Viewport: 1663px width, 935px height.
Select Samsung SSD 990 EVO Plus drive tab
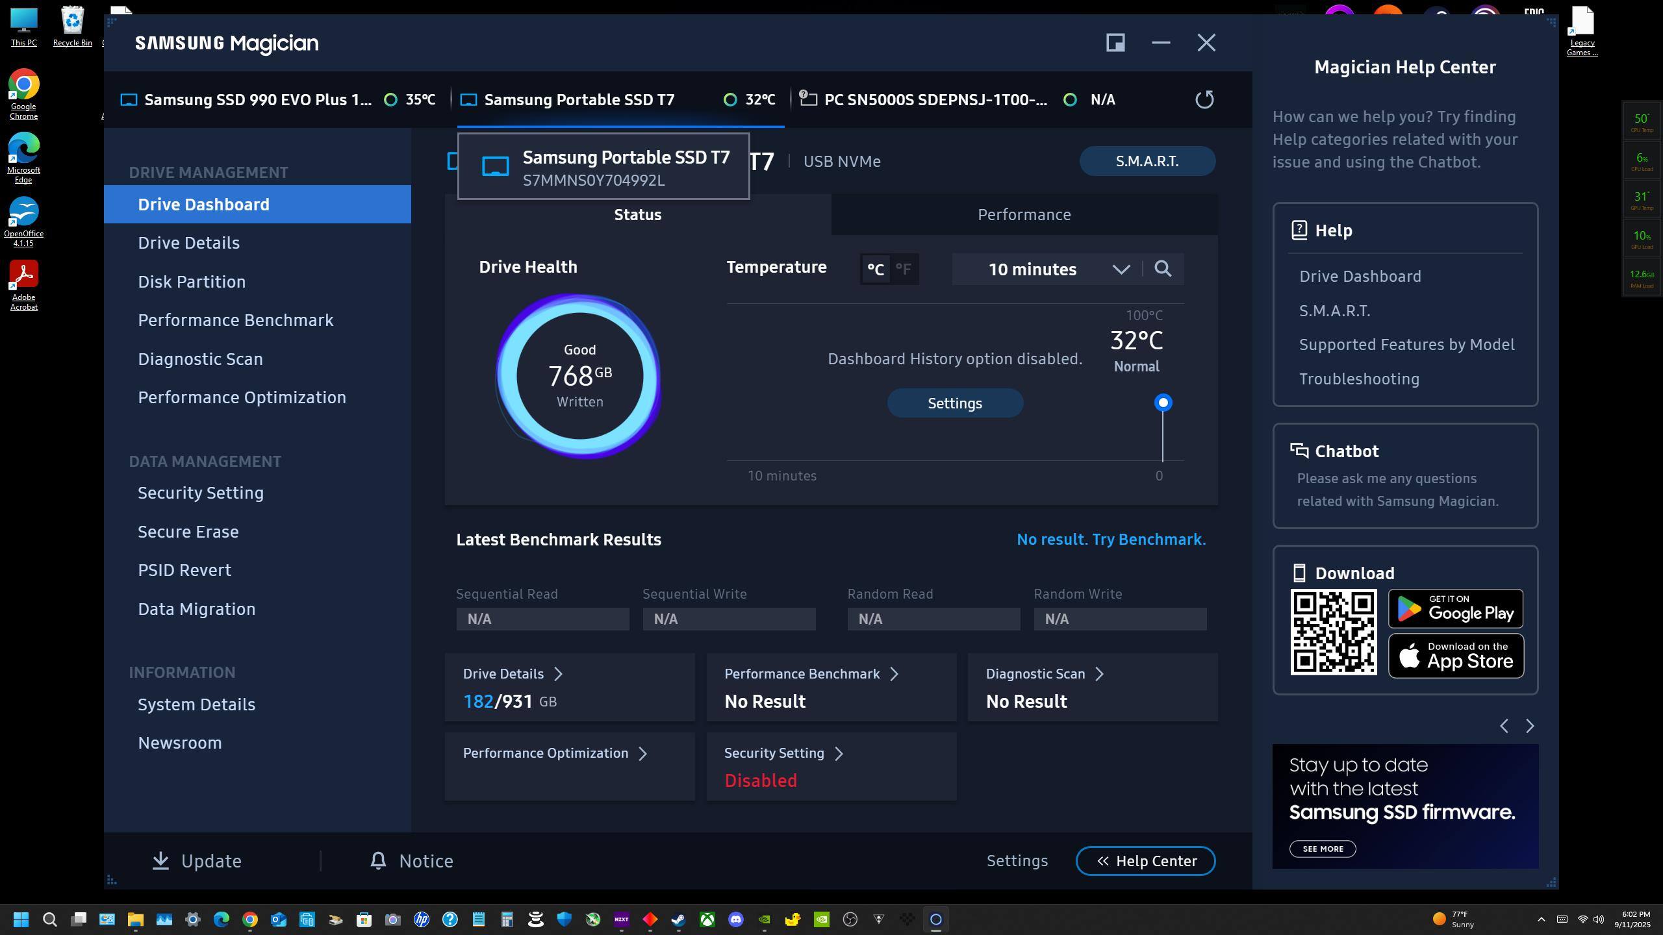(257, 99)
